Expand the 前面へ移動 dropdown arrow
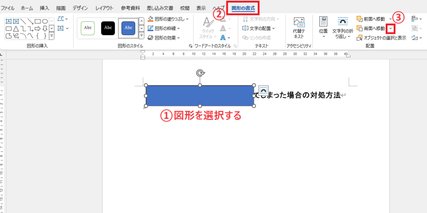 click(x=390, y=19)
